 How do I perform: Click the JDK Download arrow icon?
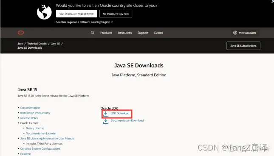point(105,114)
